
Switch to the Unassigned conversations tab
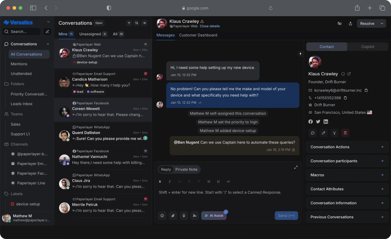93,34
